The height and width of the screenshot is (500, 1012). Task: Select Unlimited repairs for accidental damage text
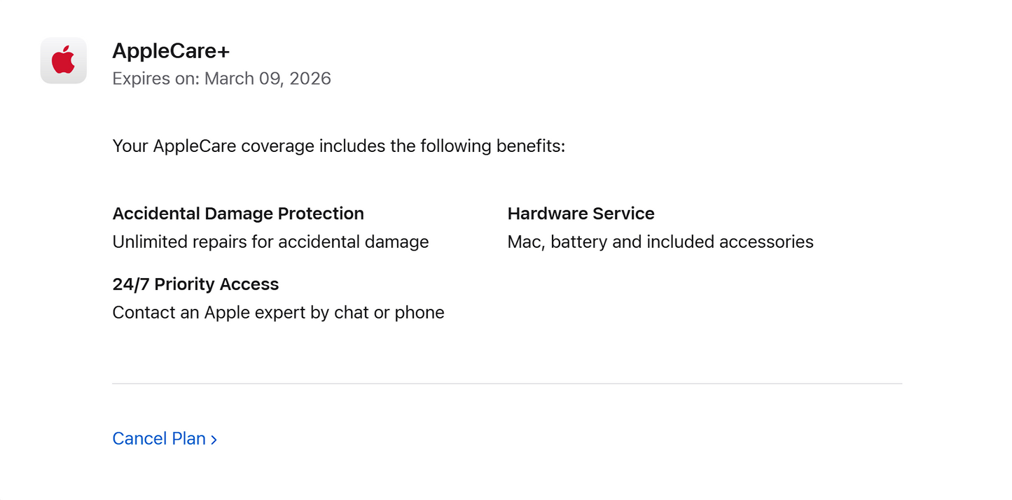(270, 242)
